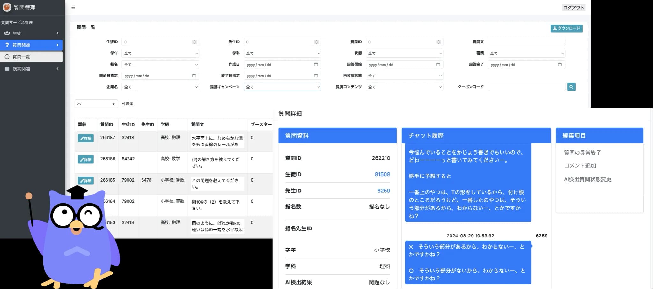
Task: Change the 25 件表示 count dropdown
Action: tap(96, 104)
